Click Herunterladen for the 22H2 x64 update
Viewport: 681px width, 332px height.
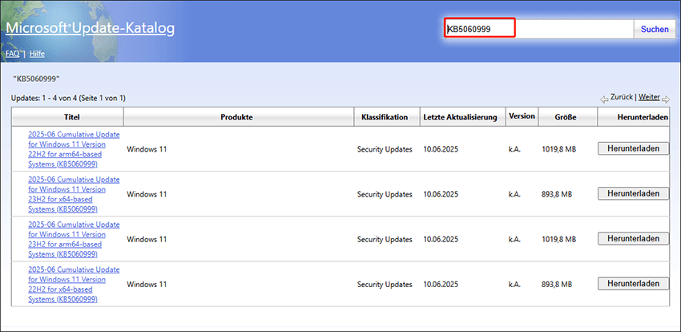(633, 284)
